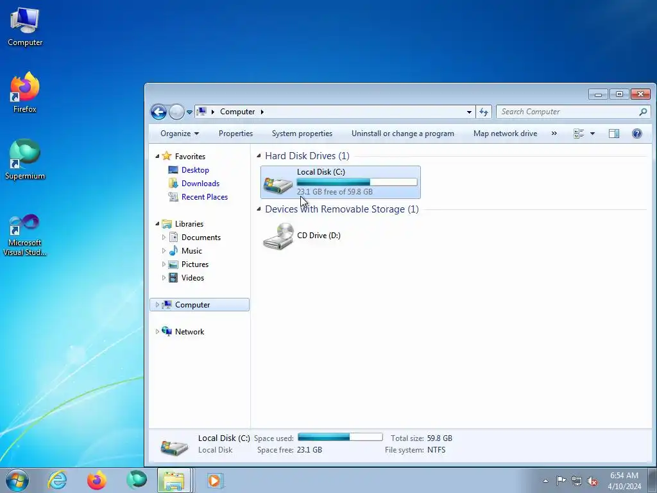Screen dimensions: 657x493
Task: Click the disabled forward arrow button
Action: tap(176, 112)
